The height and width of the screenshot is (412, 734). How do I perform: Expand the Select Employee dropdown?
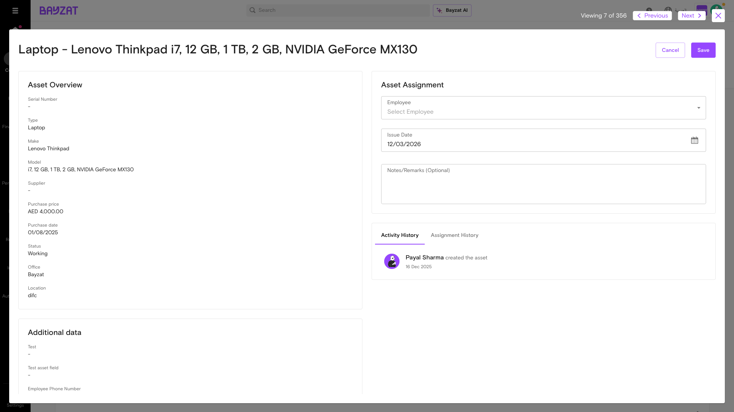(x=543, y=108)
